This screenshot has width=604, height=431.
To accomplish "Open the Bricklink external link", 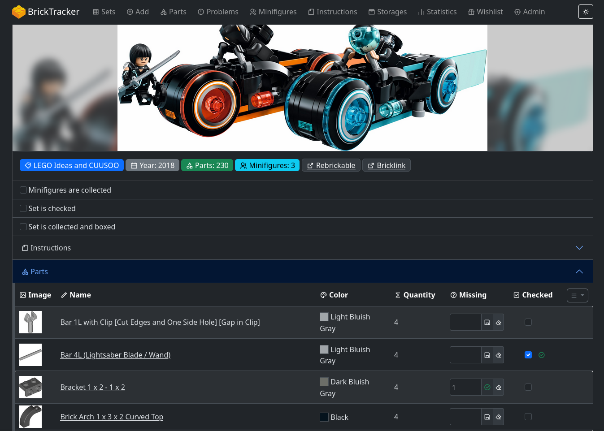I will click(386, 166).
